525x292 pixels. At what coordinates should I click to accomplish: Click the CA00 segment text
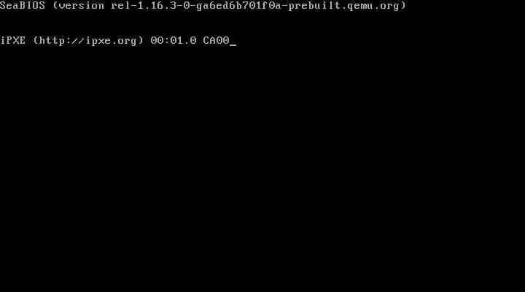216,41
